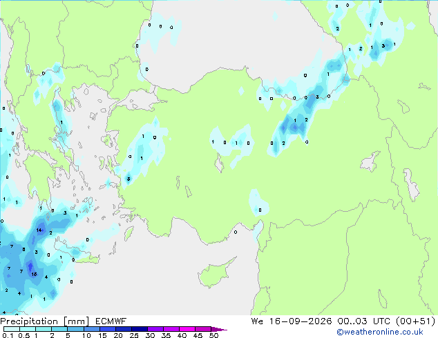
Task: Select the forecast date We 16-09-2026 label
Action: point(292,321)
